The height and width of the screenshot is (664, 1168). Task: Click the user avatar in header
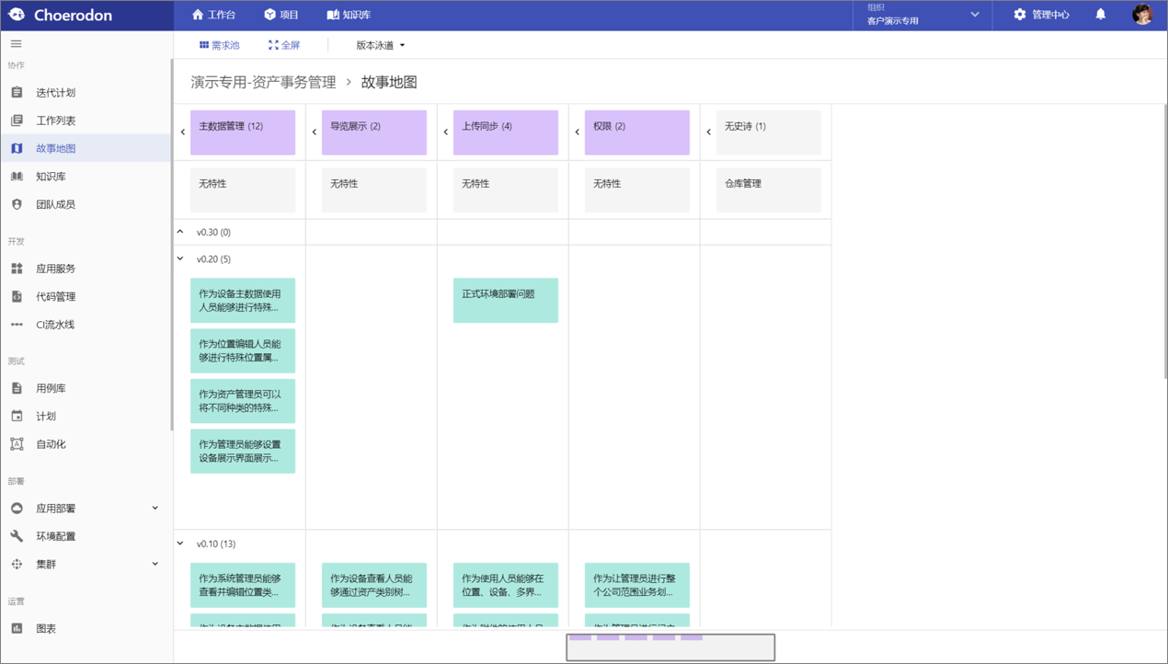(x=1142, y=15)
